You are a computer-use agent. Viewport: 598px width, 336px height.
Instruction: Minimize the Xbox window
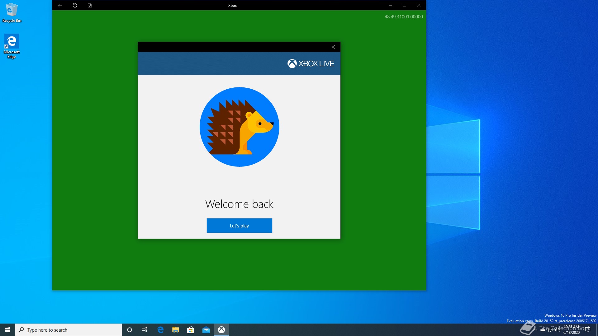(x=390, y=5)
